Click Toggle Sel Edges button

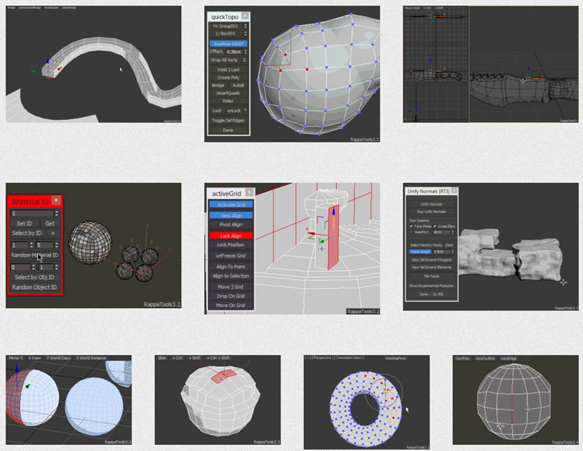(x=228, y=121)
